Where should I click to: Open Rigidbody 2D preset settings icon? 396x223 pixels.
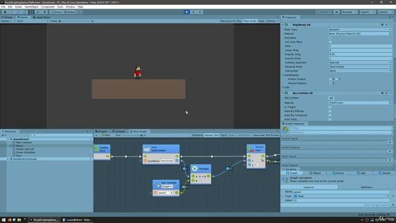(386, 25)
